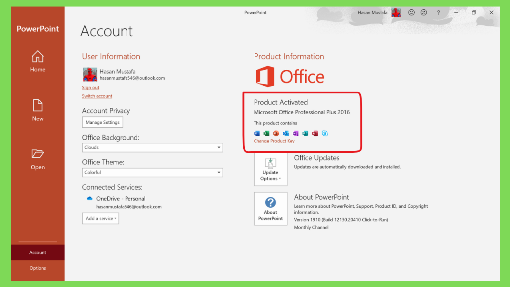Image resolution: width=510 pixels, height=287 pixels.
Task: Click the Product Information heading
Action: tap(289, 57)
